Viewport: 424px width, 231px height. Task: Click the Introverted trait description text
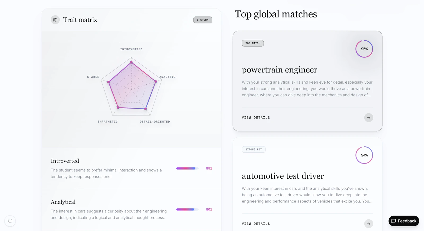(106, 173)
